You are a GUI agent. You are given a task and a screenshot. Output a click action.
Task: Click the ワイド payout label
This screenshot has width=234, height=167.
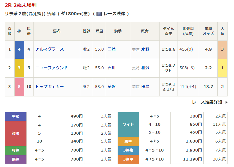click(128, 124)
